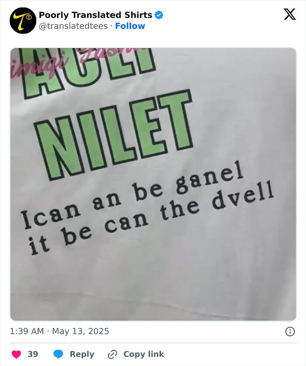Open the @translatedtees handle
Viewport: 306px width, 366px height.
pos(73,26)
